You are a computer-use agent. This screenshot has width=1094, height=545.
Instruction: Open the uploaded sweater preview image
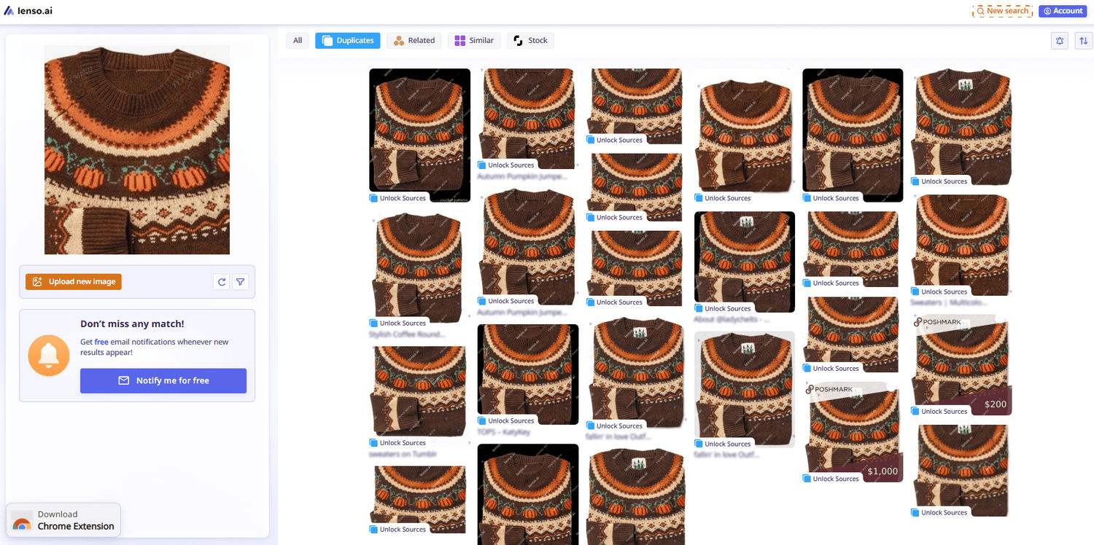[x=137, y=150]
